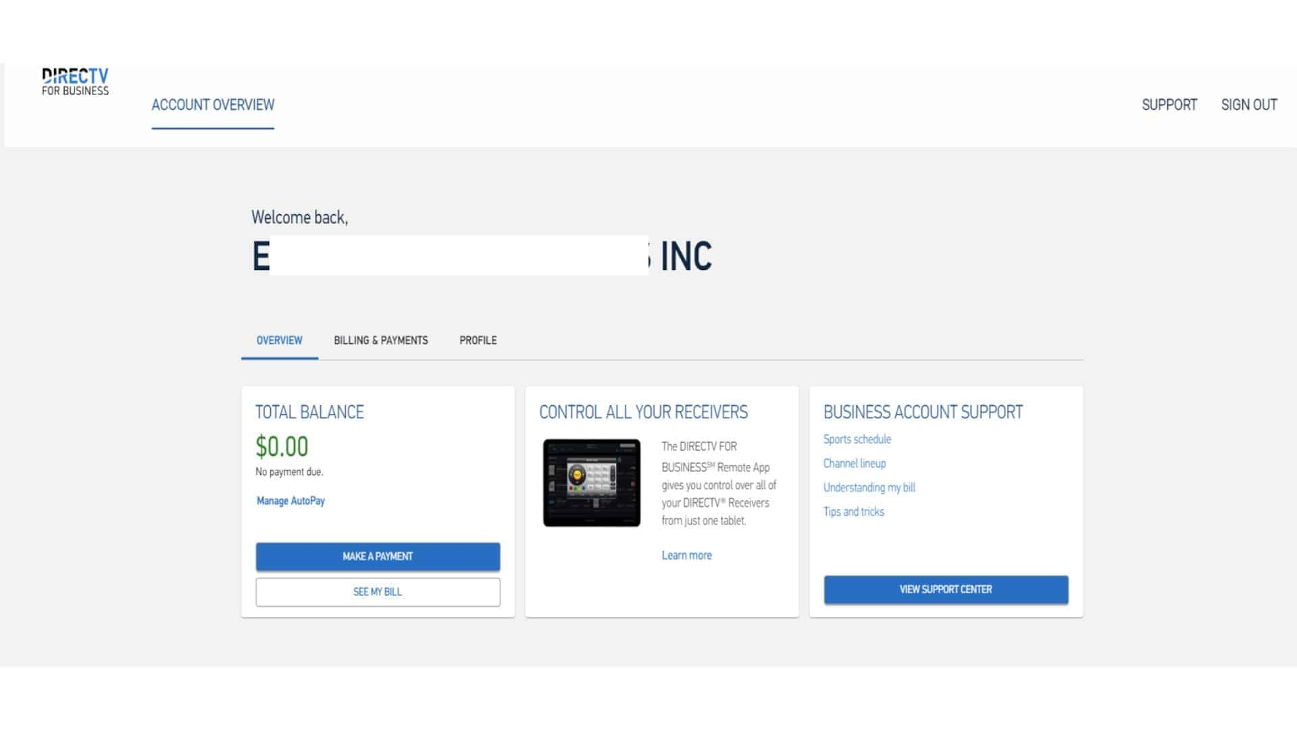
Task: Click the MAKE A PAYMENT button
Action: click(377, 556)
